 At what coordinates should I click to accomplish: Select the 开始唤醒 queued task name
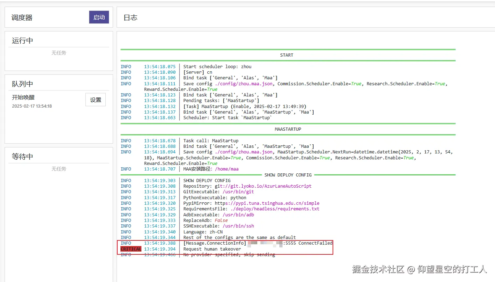(23, 97)
